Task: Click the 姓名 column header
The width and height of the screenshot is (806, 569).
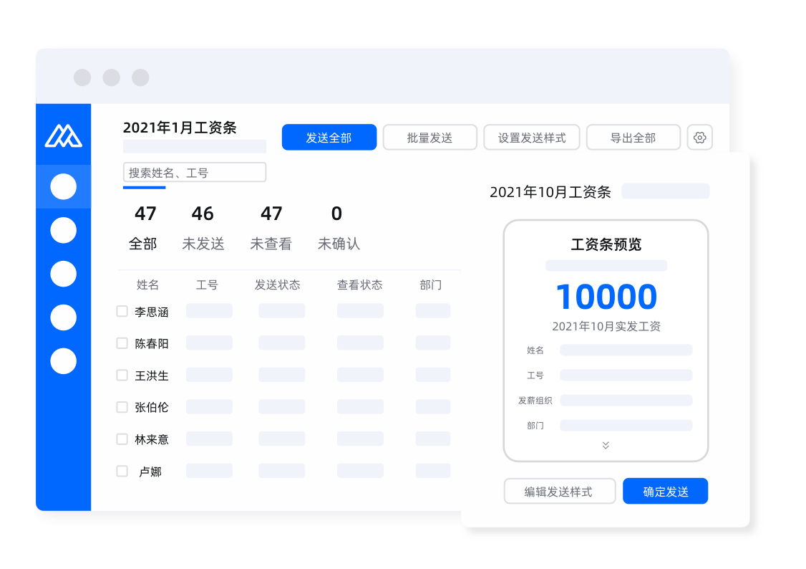Action: 147,285
